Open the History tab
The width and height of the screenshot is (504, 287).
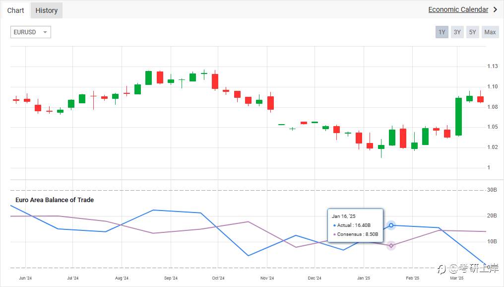click(47, 10)
